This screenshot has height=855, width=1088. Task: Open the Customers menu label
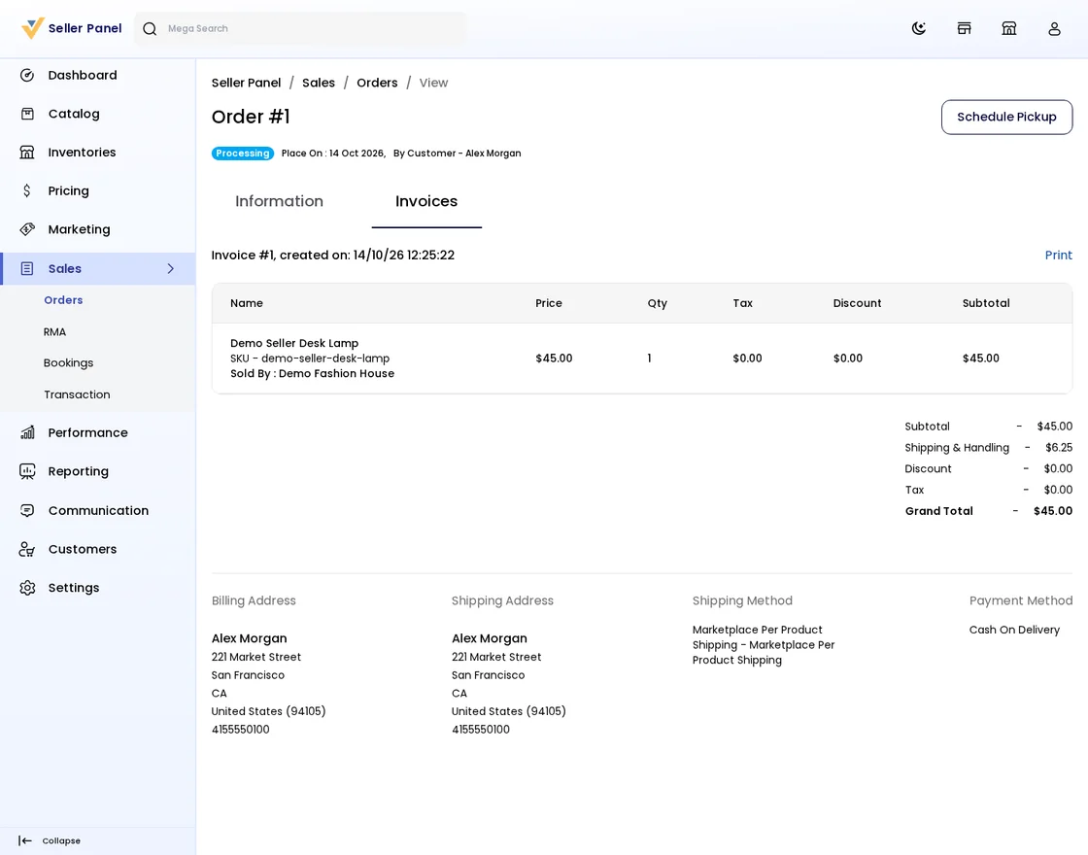[83, 549]
